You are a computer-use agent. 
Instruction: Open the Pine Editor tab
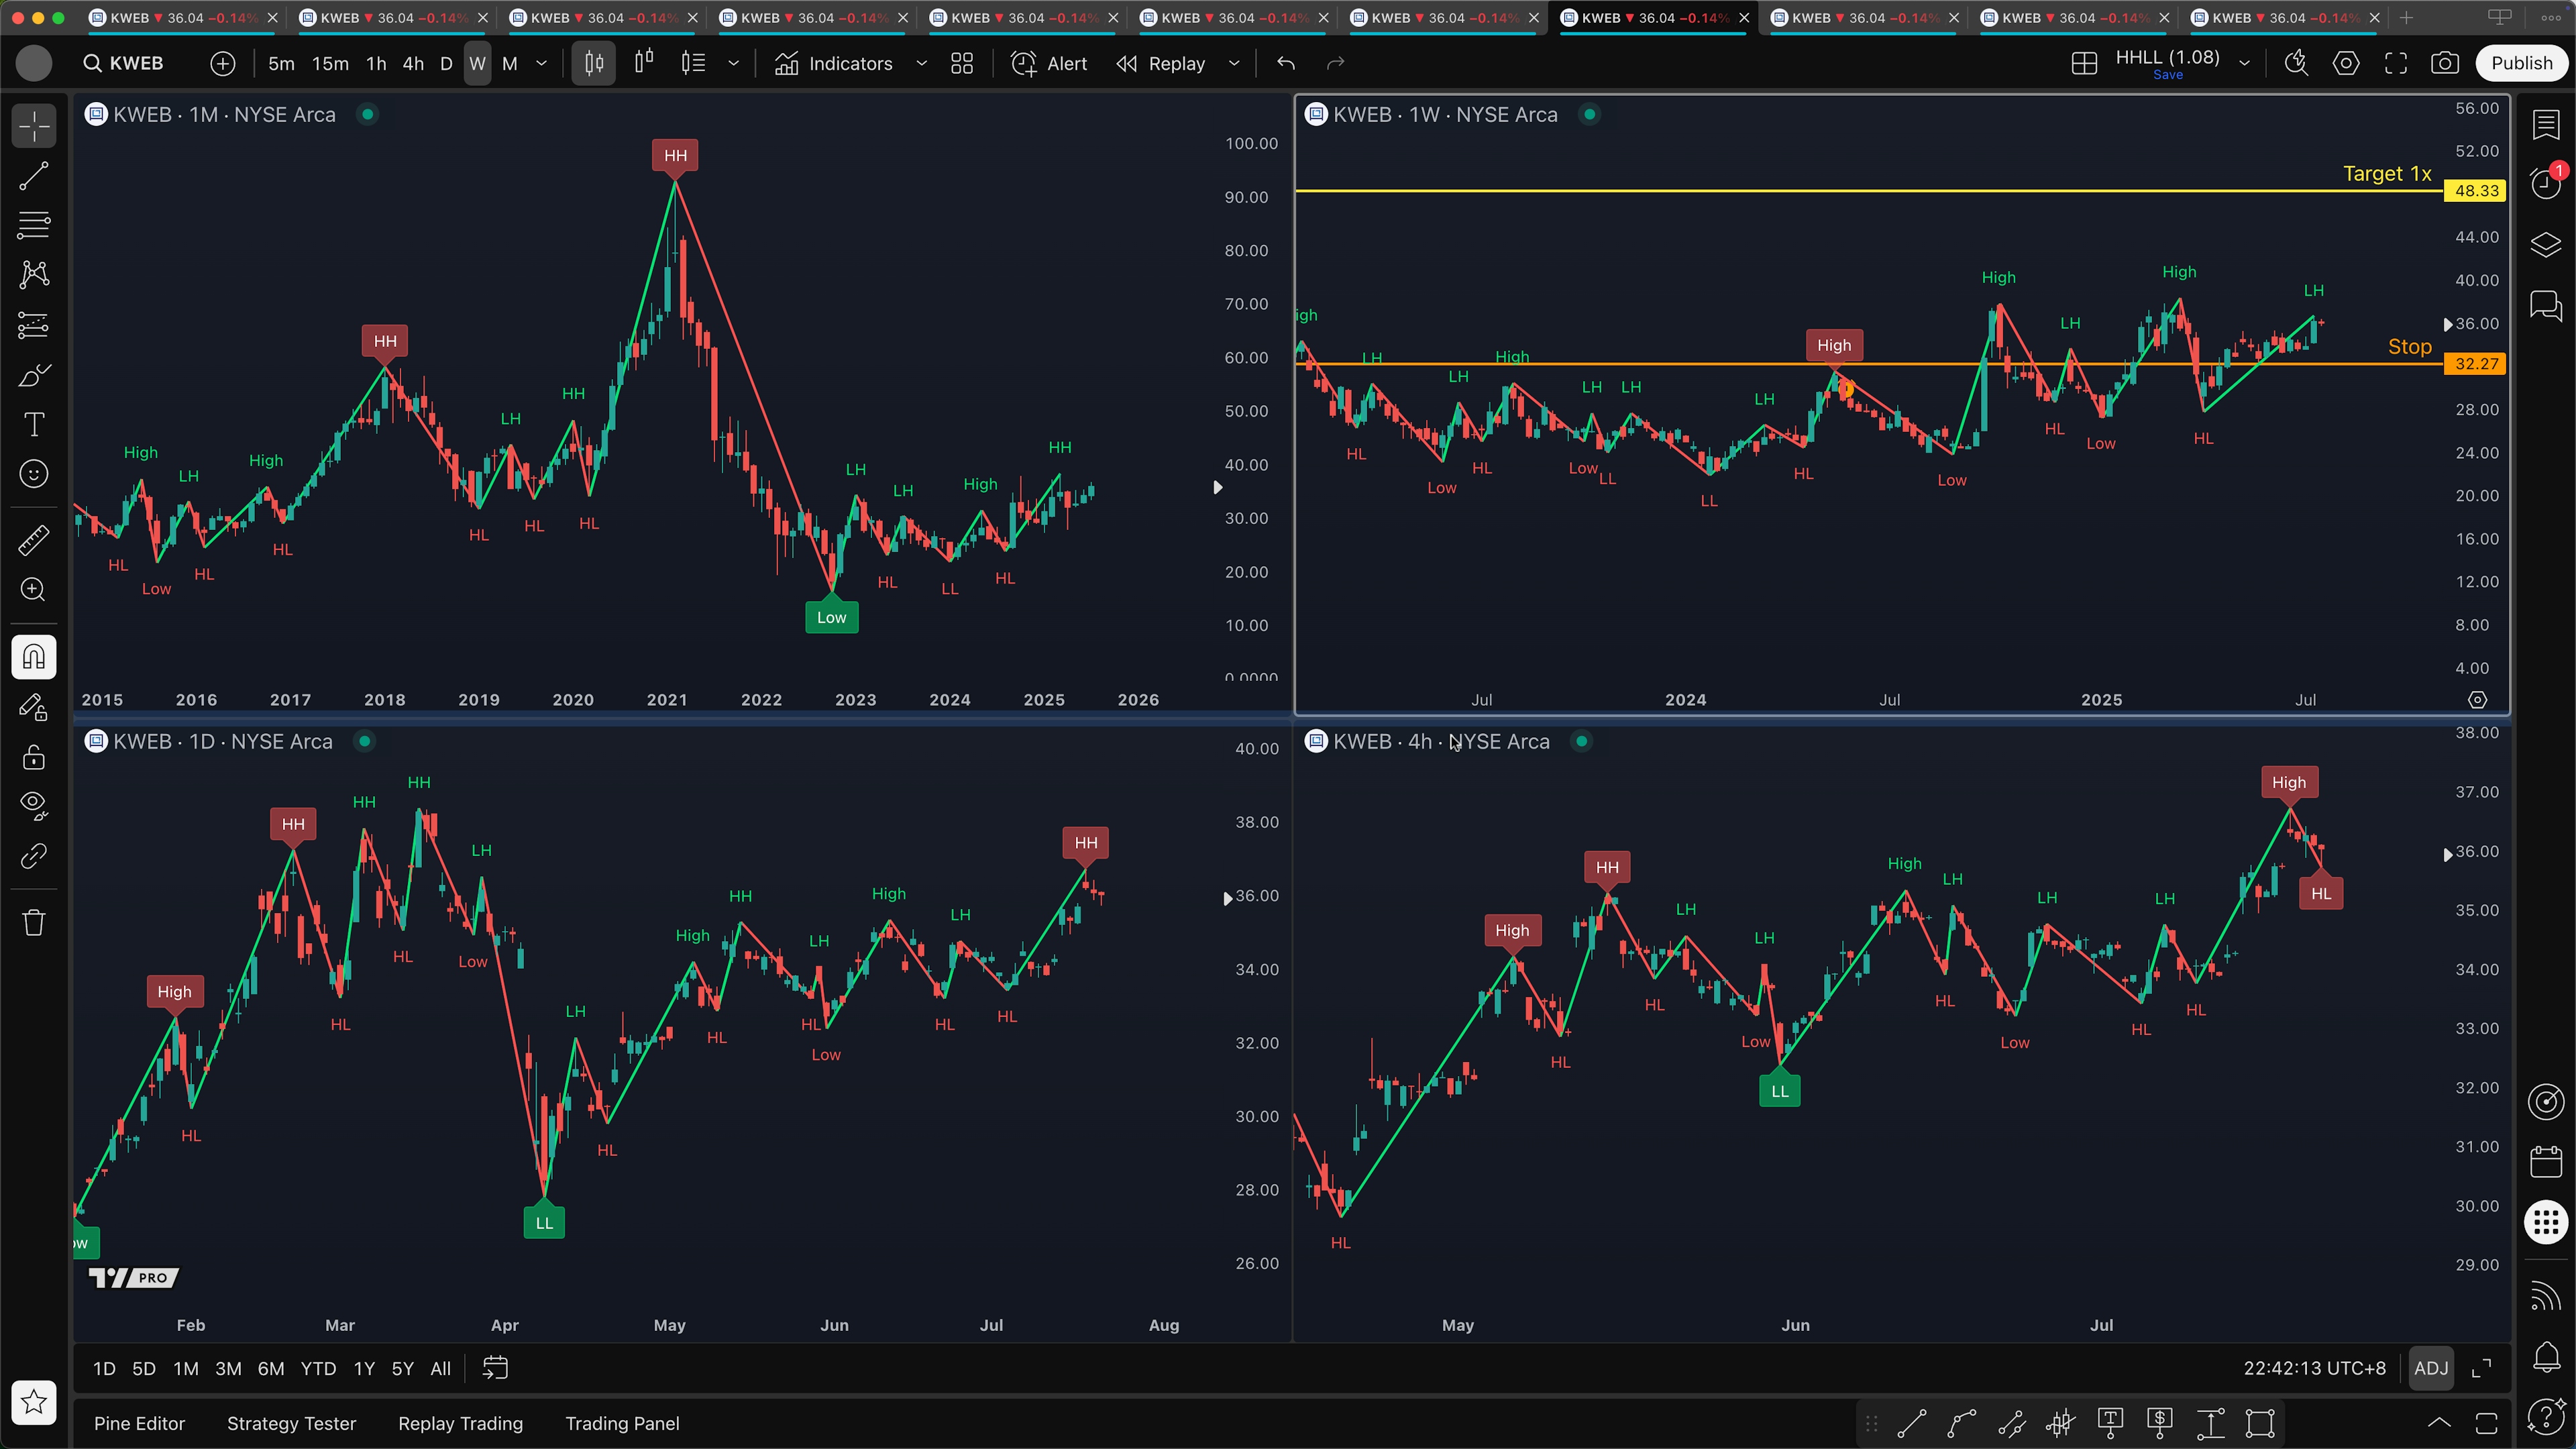click(x=139, y=1423)
